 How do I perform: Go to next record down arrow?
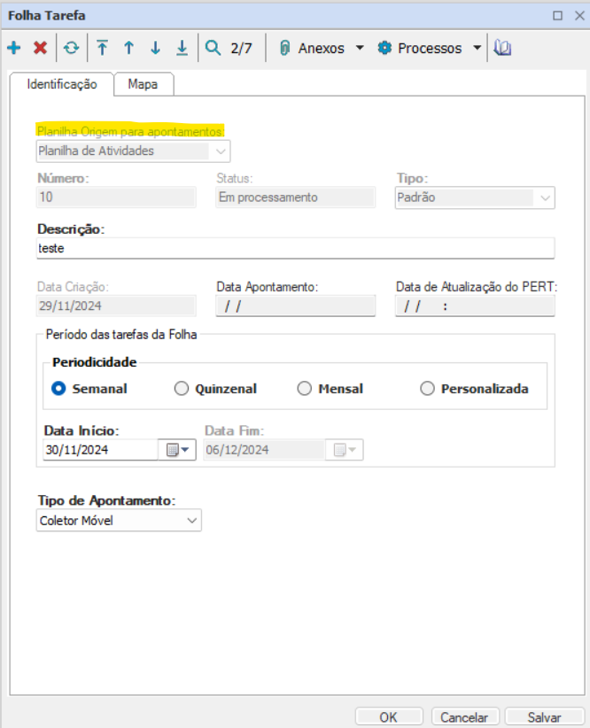click(155, 49)
